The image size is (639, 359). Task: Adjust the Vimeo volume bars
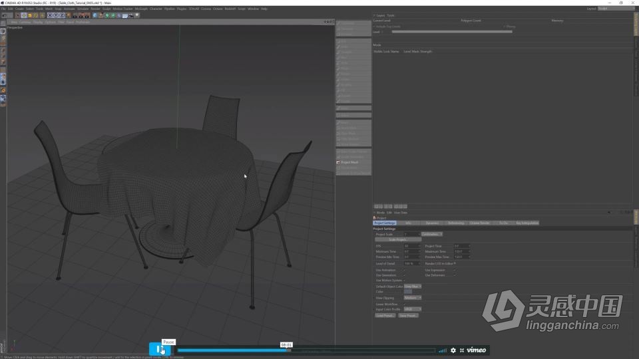tap(443, 350)
